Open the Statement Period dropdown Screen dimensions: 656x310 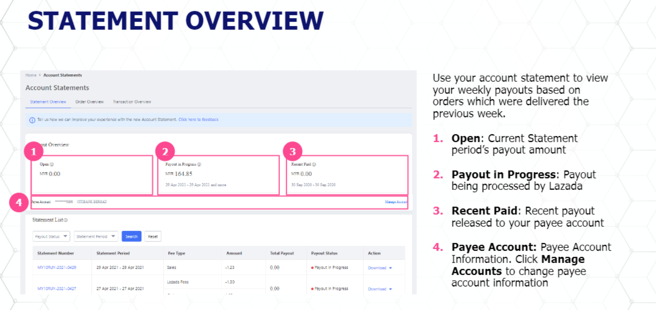[x=96, y=236]
